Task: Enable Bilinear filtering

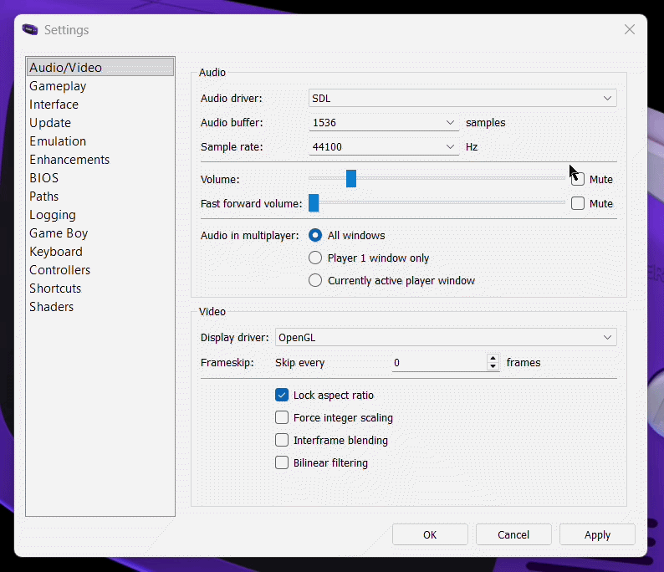Action: coord(282,462)
